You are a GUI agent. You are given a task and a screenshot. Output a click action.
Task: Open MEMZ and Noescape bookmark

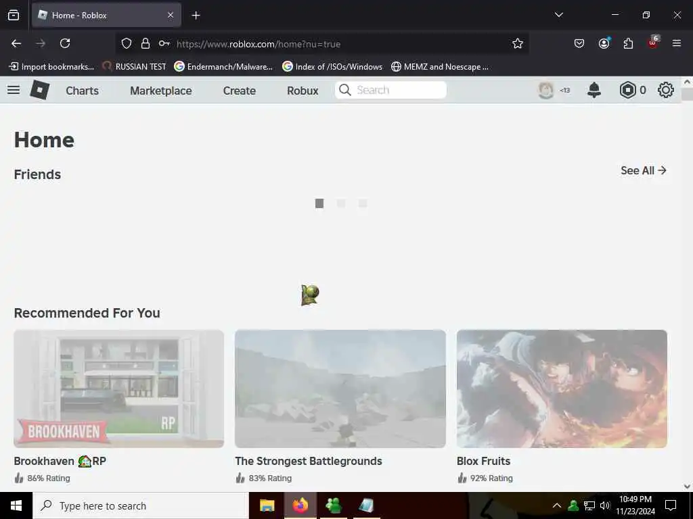point(440,67)
